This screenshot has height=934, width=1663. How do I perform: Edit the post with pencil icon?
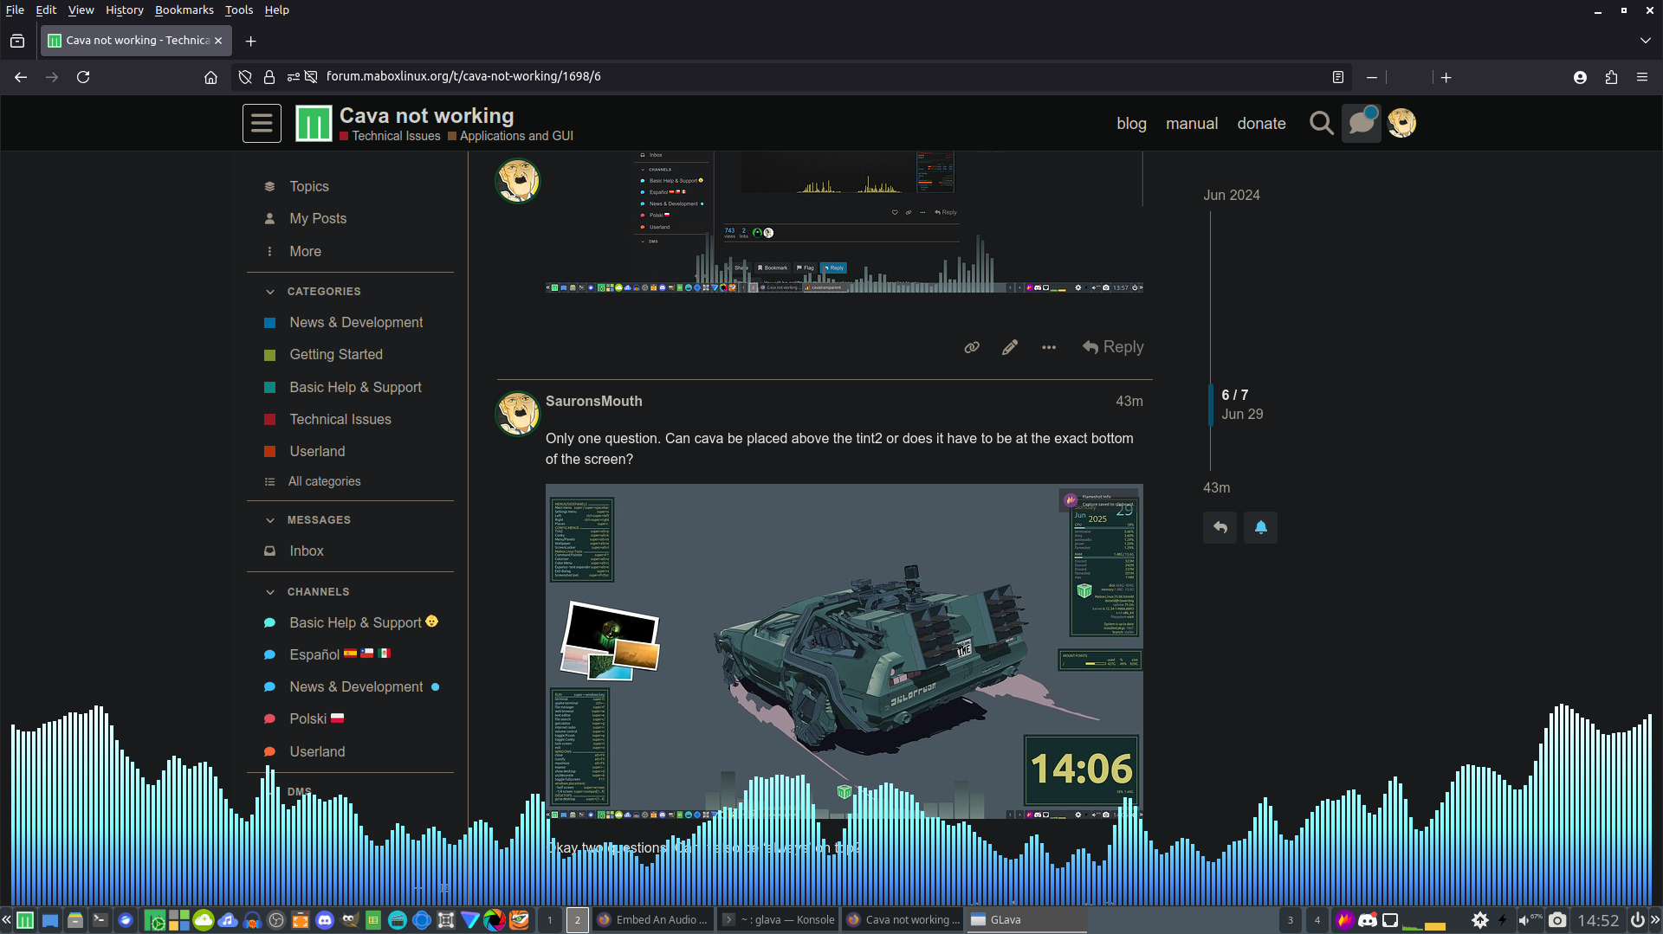coord(1010,347)
